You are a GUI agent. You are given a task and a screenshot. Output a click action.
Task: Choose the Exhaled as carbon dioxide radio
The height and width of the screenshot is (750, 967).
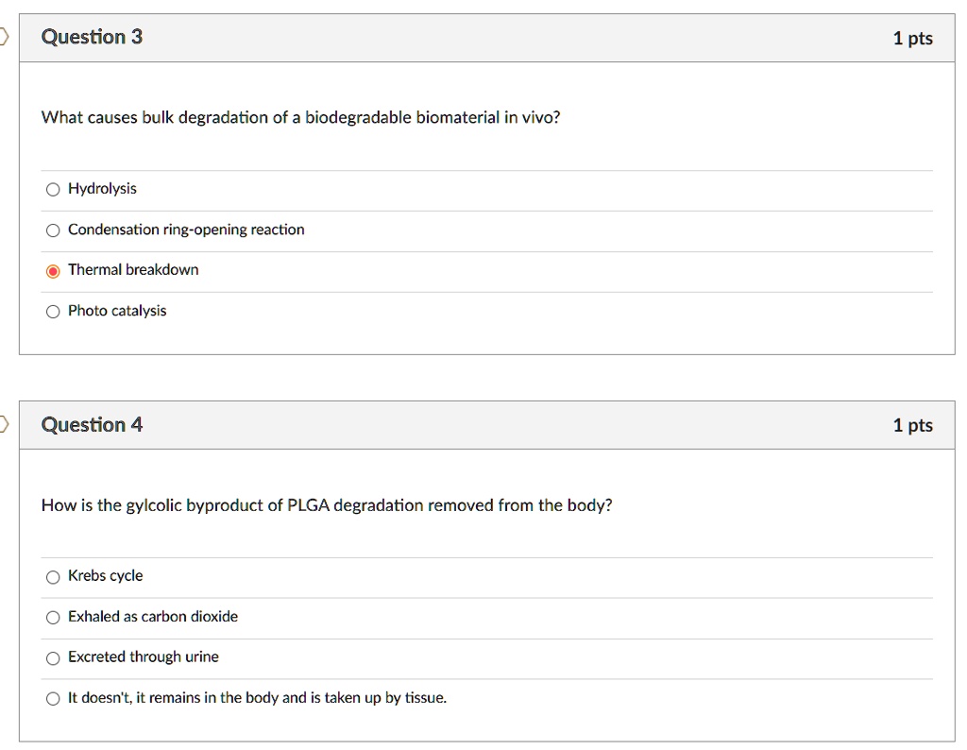53,618
